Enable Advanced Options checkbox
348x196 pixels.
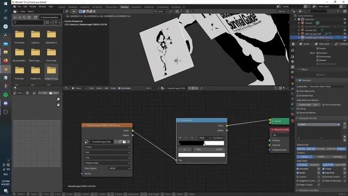[x=298, y=113]
